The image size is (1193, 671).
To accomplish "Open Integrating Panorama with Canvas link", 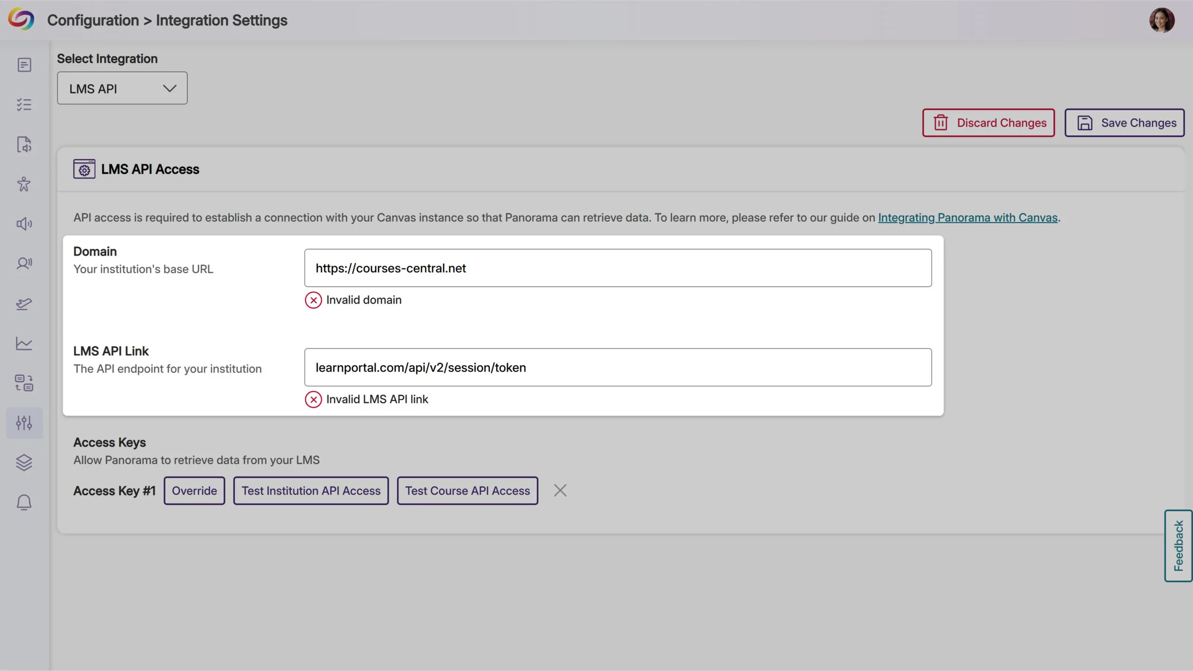I will (x=967, y=217).
